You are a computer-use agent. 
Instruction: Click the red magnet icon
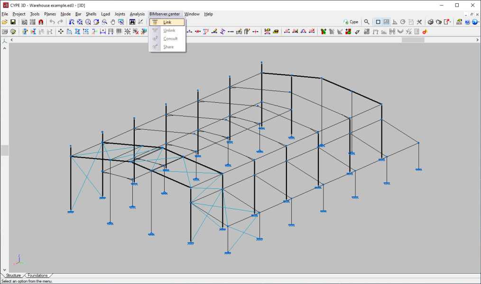point(41,22)
